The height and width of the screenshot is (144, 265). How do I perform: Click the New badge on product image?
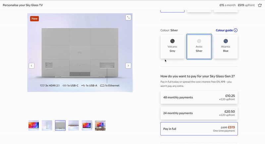[x=34, y=19]
